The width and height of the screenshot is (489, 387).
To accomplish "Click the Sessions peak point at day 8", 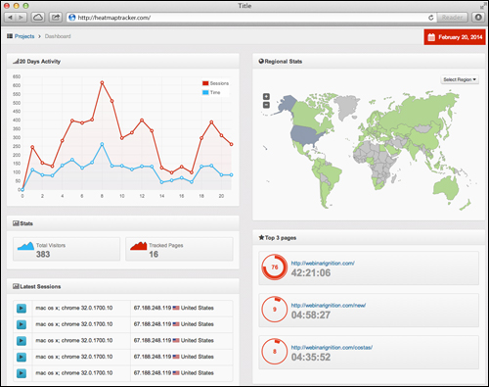I will tap(102, 83).
